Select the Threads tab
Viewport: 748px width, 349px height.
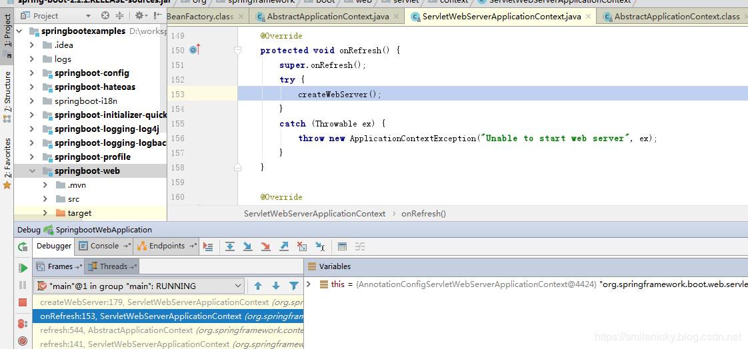click(113, 266)
